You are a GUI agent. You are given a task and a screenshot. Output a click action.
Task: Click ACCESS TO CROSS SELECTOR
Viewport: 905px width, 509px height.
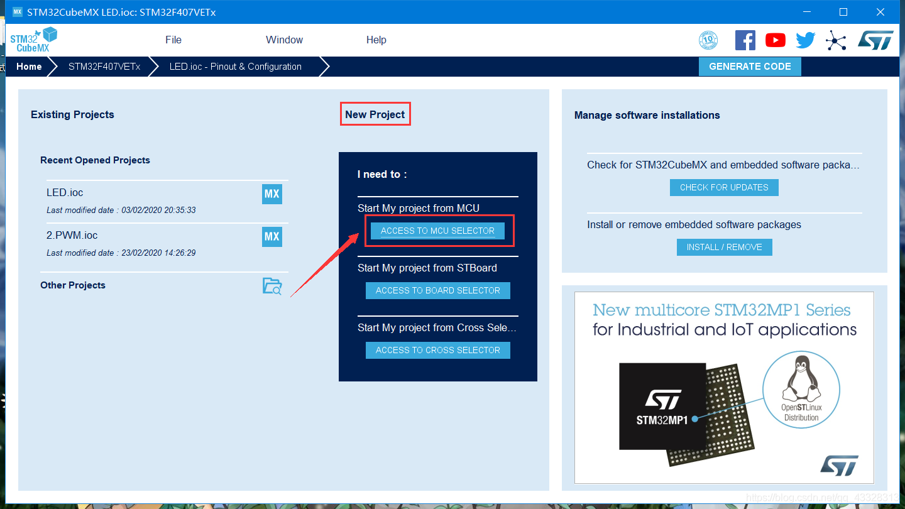(x=438, y=350)
